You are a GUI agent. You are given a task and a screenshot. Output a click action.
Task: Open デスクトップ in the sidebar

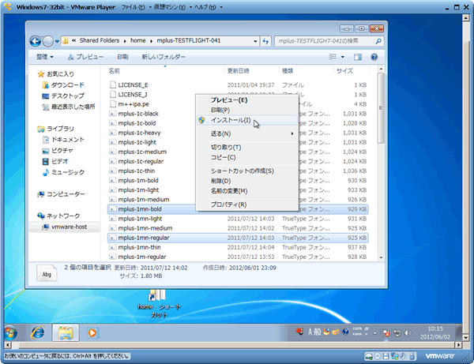click(x=63, y=96)
